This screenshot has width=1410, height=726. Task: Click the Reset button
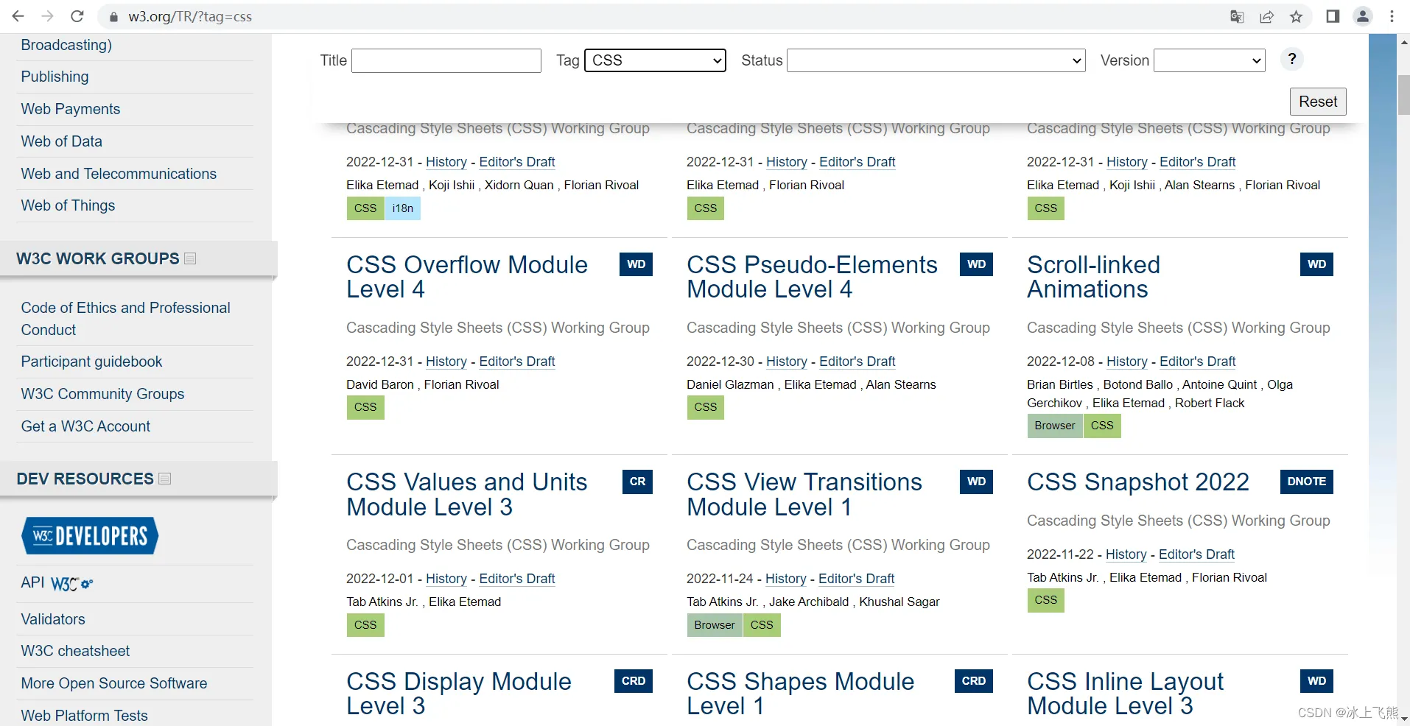(1318, 102)
